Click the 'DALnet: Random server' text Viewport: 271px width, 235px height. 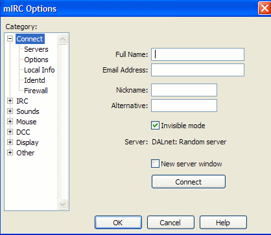pos(189,142)
